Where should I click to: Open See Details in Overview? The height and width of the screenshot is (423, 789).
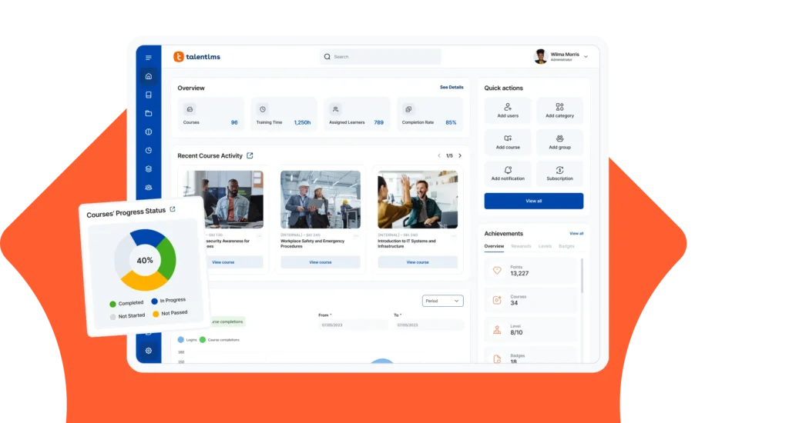click(x=452, y=88)
